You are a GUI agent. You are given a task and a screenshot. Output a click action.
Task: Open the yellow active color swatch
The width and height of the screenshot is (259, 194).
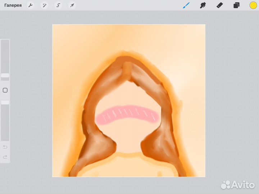[253, 5]
